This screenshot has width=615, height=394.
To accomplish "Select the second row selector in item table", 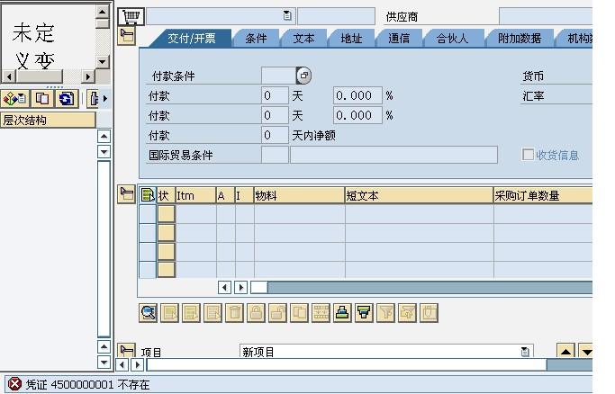I will pos(147,232).
